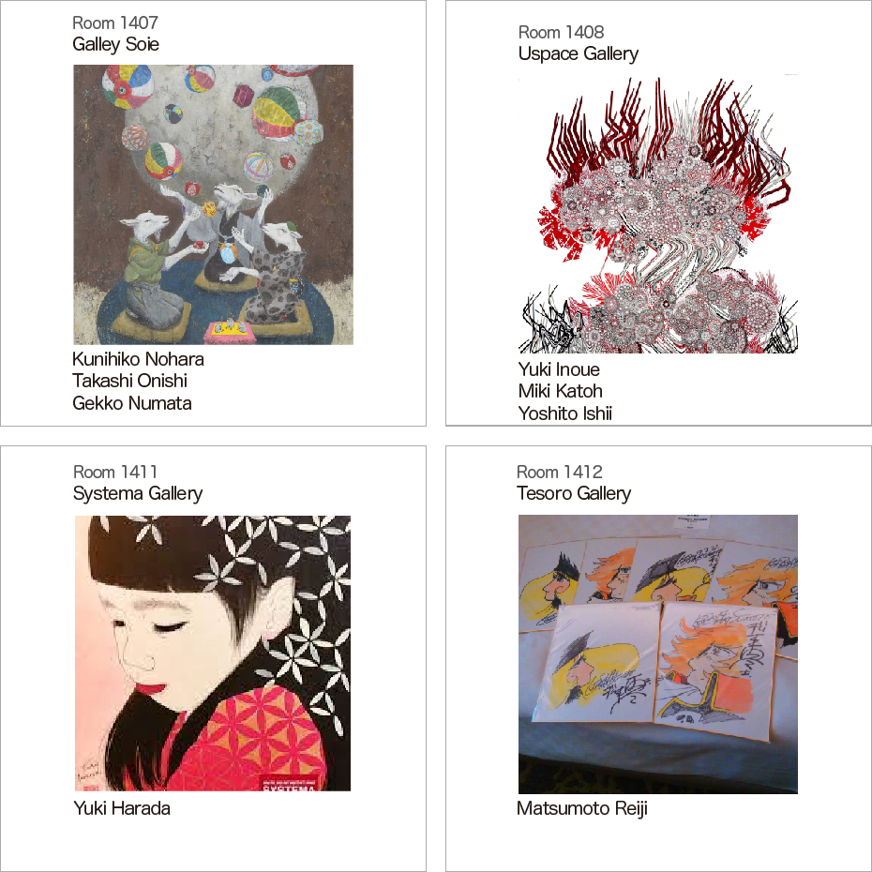
Task: Open the Uspace Gallery artwork image
Action: point(658,214)
